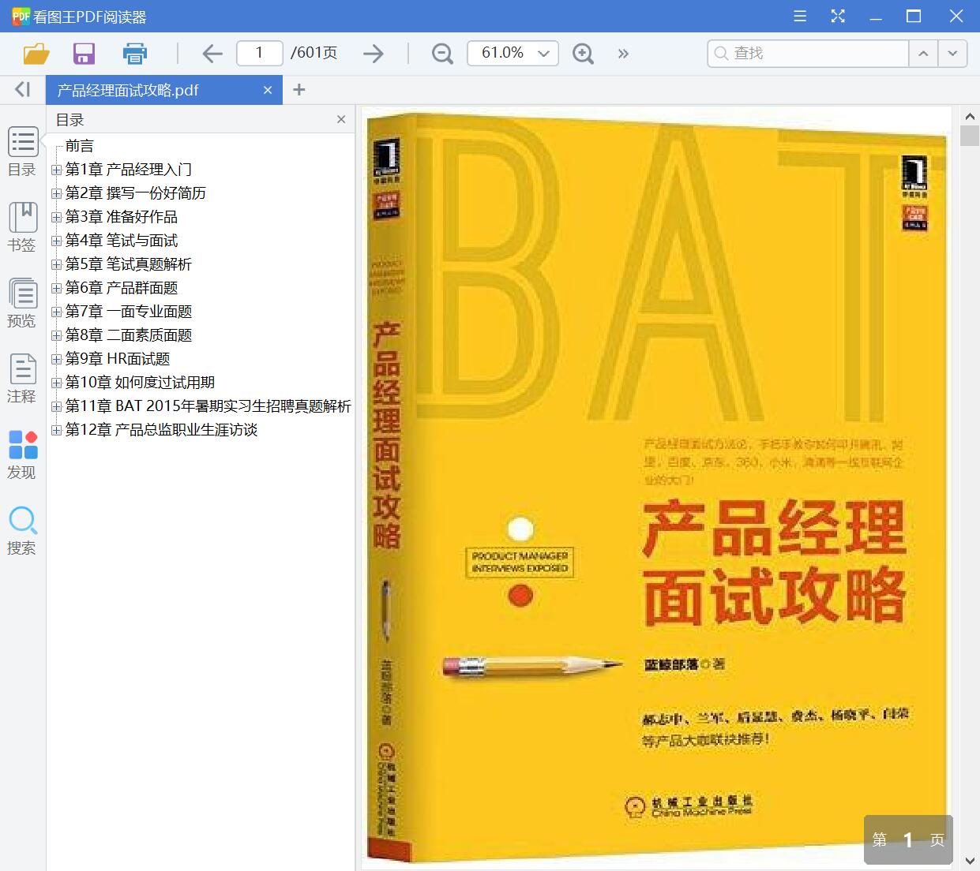
Task: Expand 第11章 BAT 真题解析 chapter
Action: click(55, 406)
